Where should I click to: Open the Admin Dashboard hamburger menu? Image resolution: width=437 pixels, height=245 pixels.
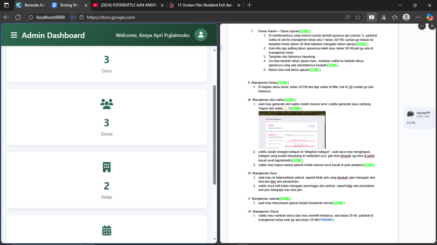[14, 35]
